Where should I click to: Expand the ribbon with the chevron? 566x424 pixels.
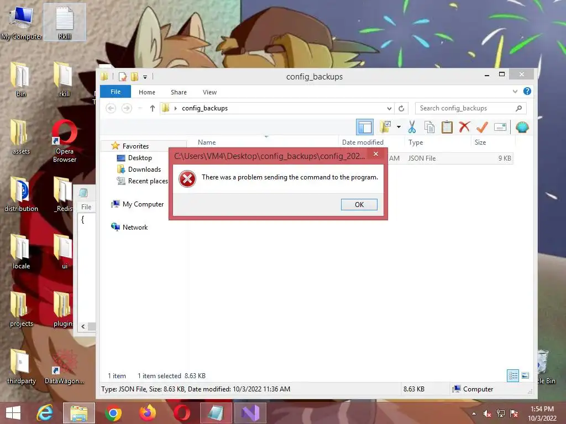(515, 91)
